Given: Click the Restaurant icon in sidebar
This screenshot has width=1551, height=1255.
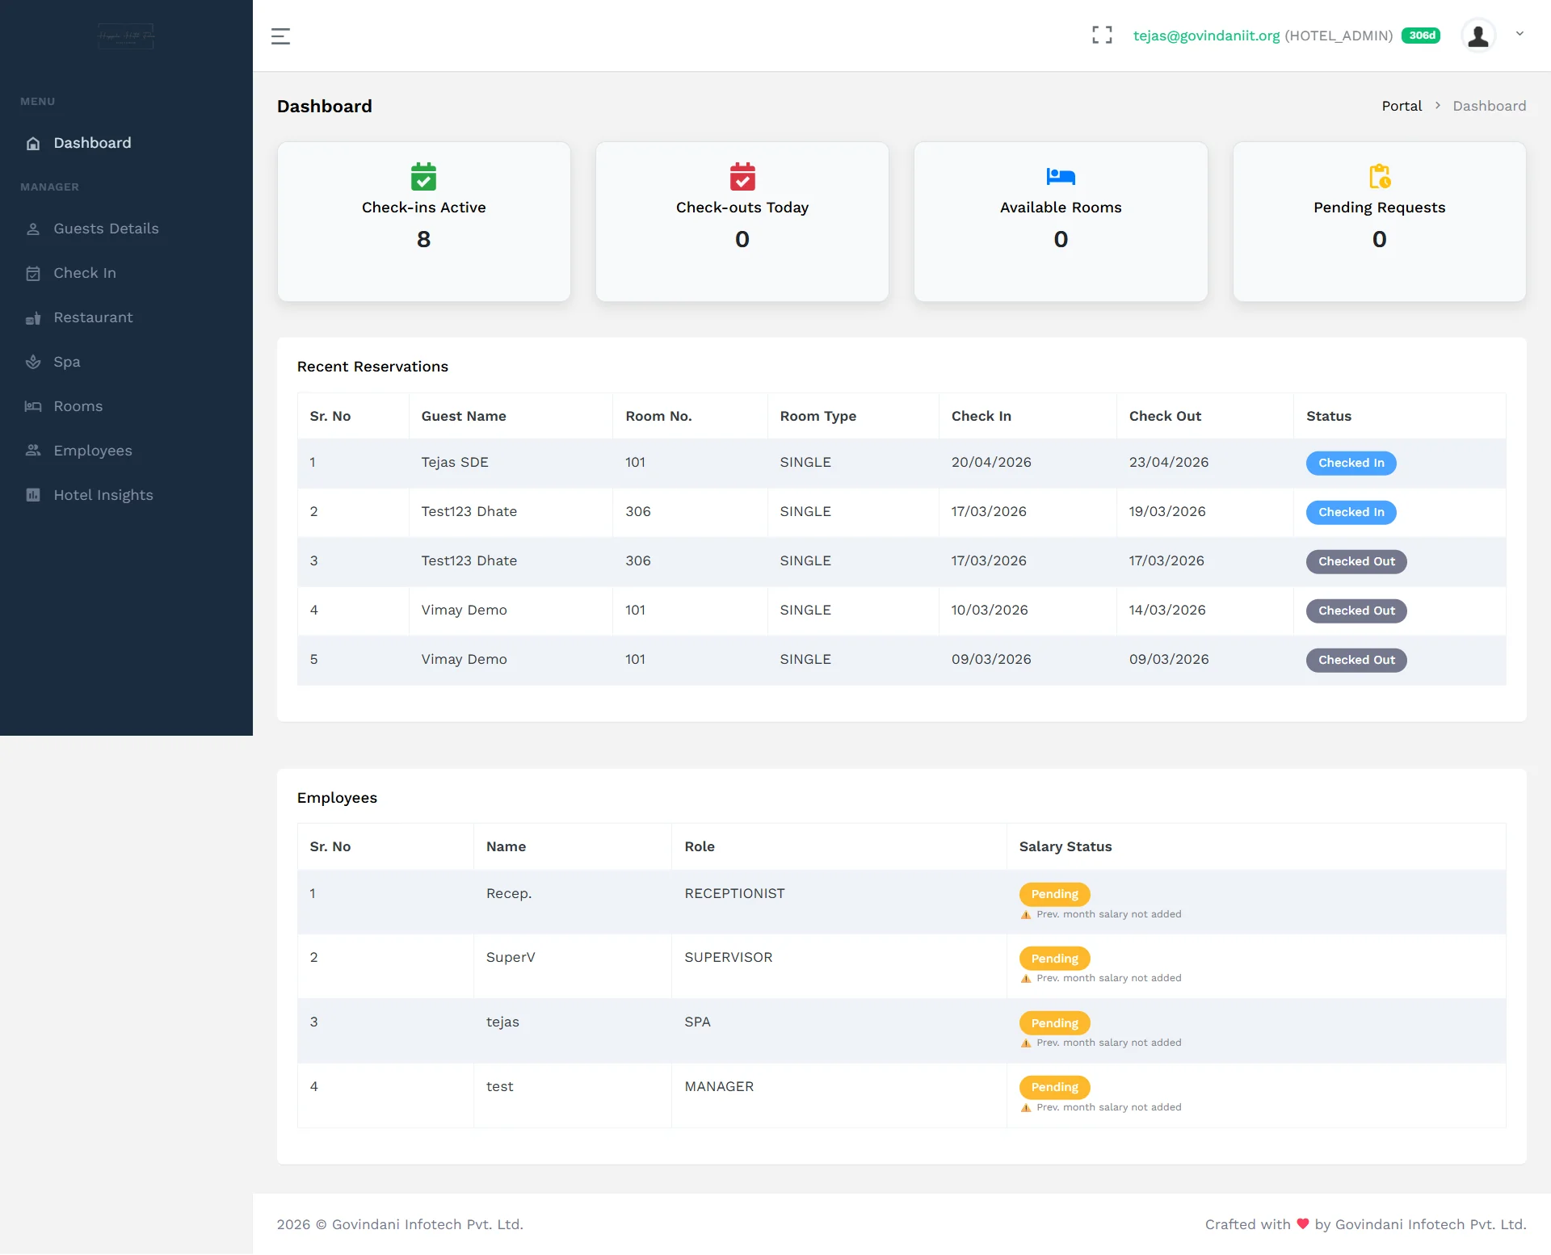Looking at the screenshot, I should tap(33, 317).
